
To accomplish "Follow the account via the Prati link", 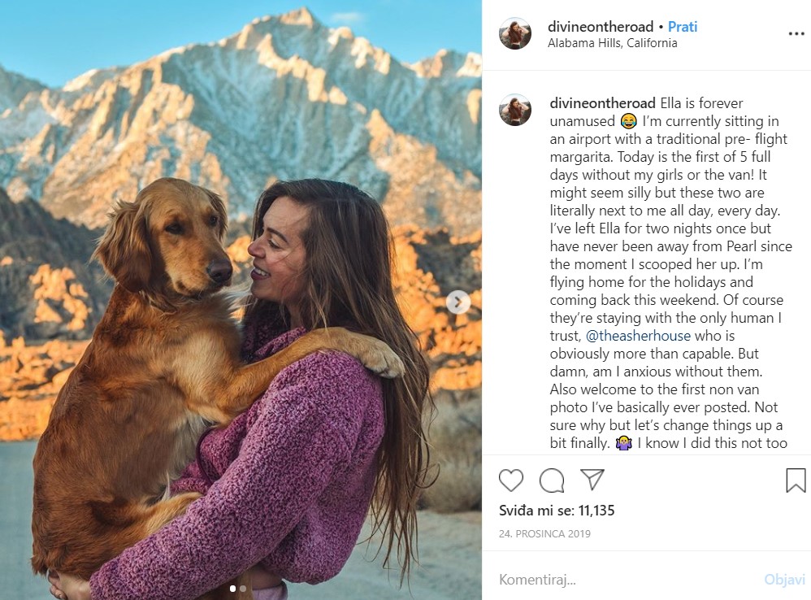I will tap(683, 26).
